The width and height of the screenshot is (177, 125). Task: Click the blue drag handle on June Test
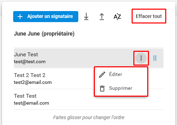(x=155, y=58)
